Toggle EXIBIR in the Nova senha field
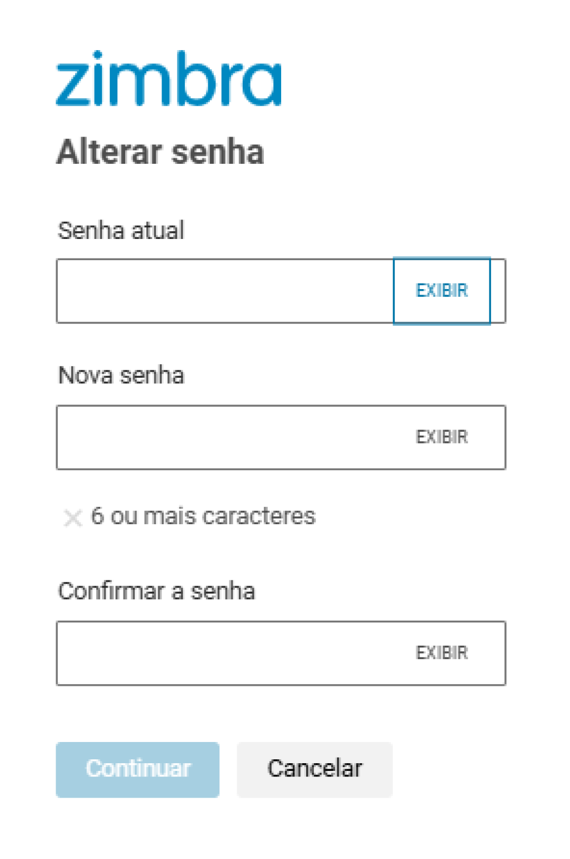Image resolution: width=570 pixels, height=859 pixels. tap(441, 437)
